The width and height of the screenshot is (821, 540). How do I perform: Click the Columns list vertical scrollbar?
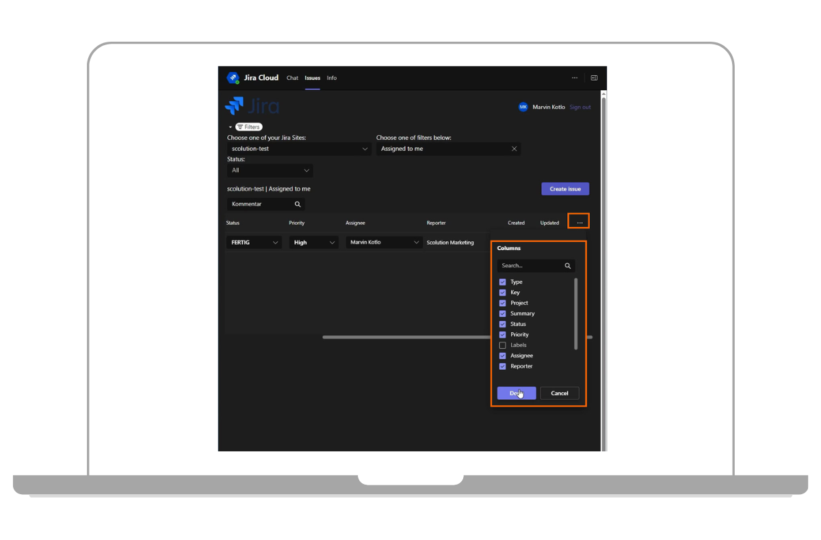click(575, 313)
